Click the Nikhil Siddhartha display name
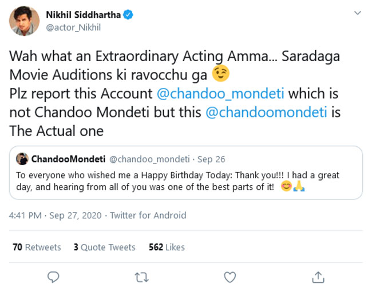 tap(82, 15)
